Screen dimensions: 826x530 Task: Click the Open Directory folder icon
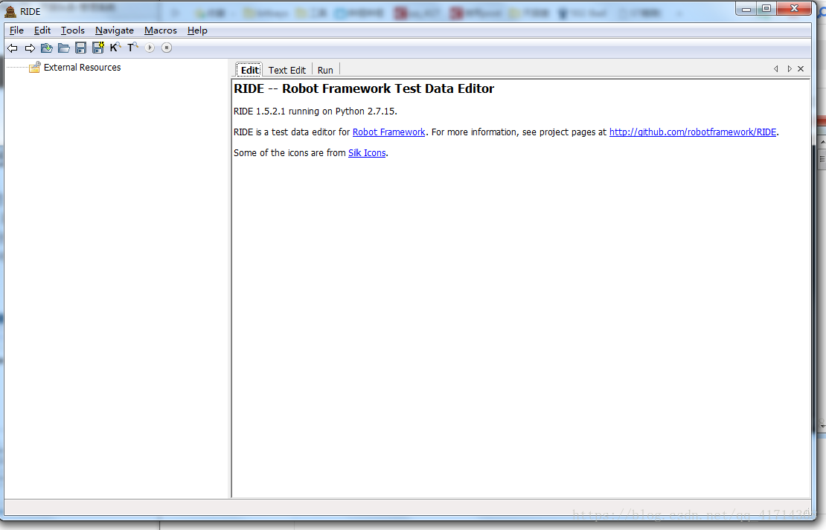coord(64,48)
